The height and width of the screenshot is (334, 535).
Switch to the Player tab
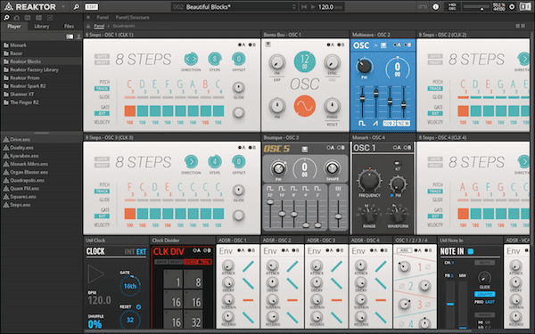(14, 26)
